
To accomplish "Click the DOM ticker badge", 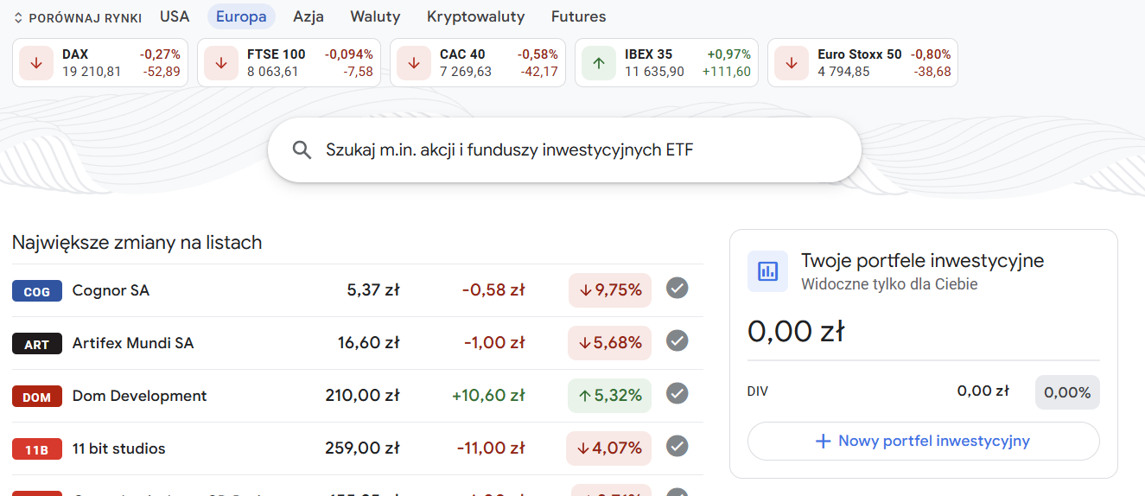I will point(37,397).
